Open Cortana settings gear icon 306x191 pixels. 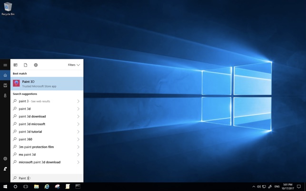pyautogui.click(x=5, y=159)
